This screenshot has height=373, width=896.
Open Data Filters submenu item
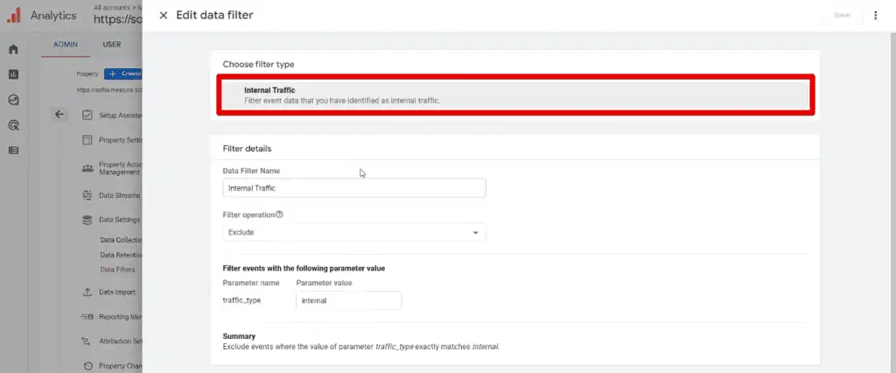click(x=118, y=270)
